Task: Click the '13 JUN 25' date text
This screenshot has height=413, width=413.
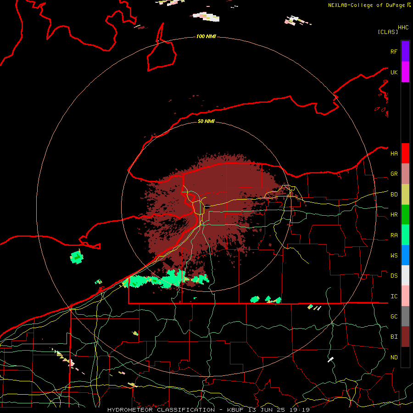Action: 266,410
